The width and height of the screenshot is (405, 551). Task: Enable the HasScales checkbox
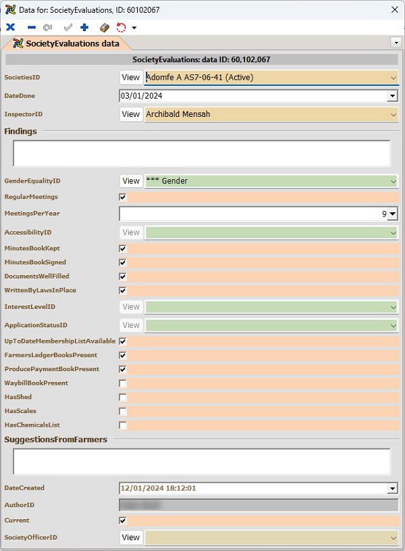[123, 412]
